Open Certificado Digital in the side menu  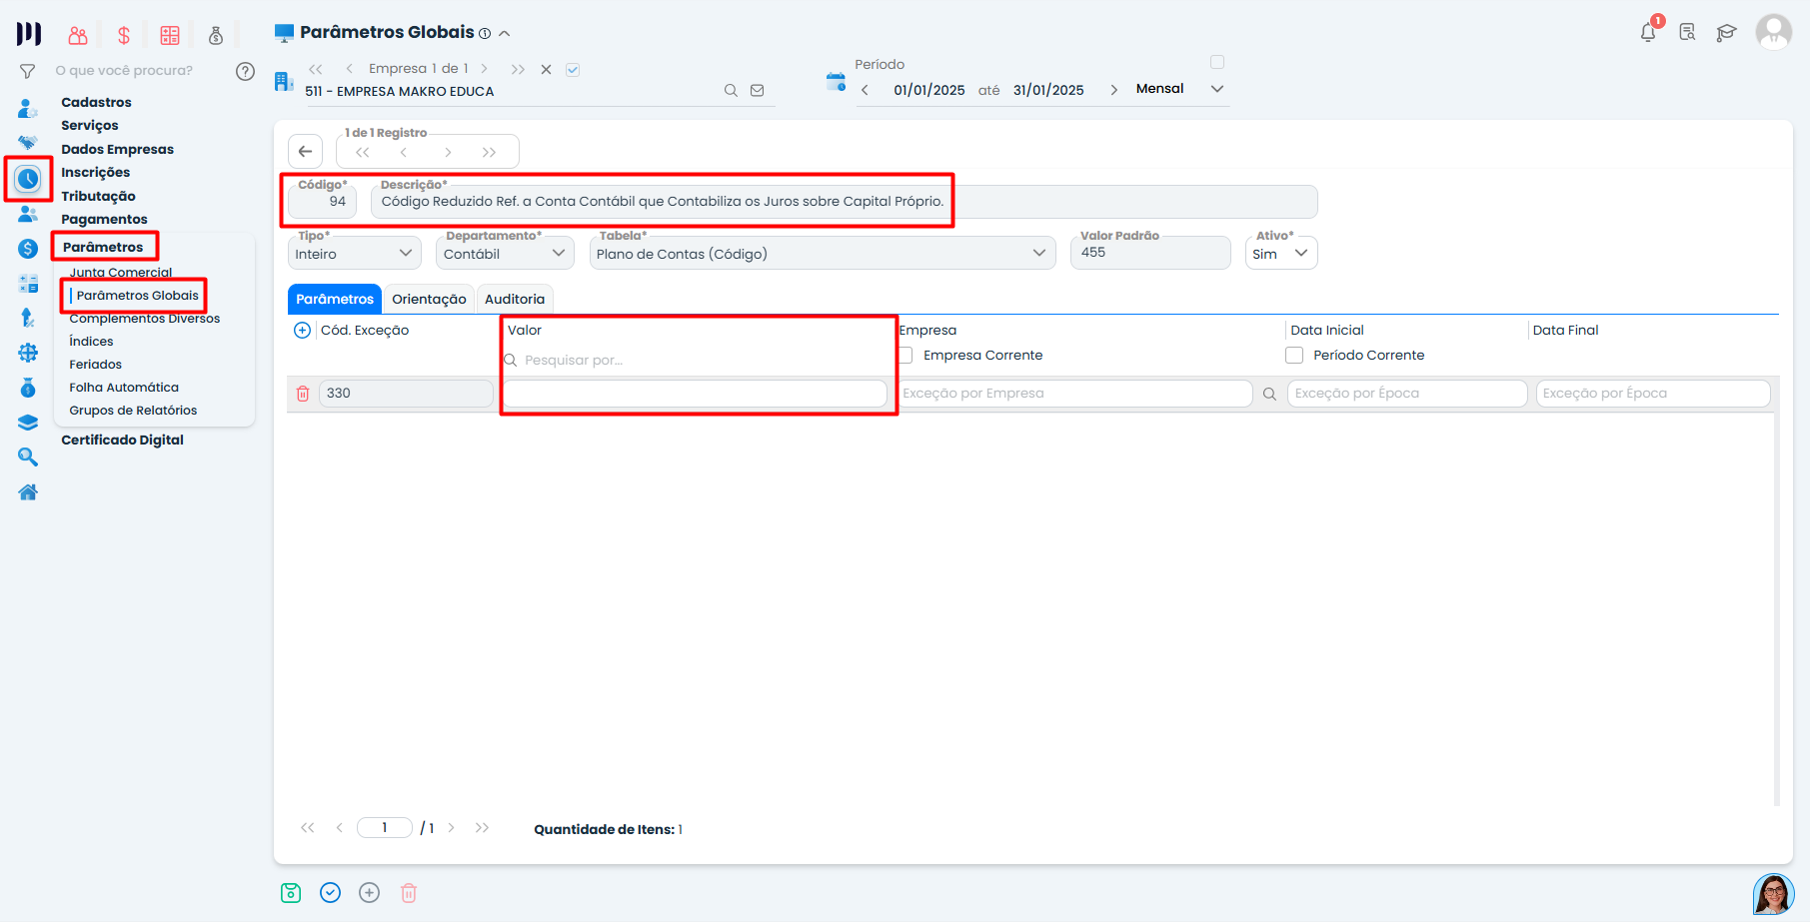click(122, 441)
